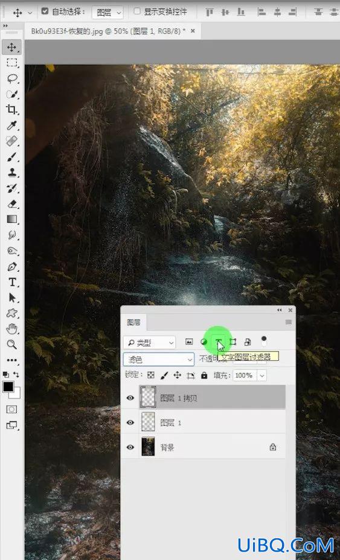Toggle lock image pixels brush icon
Viewport: 340px width, 560px height.
pyautogui.click(x=164, y=375)
